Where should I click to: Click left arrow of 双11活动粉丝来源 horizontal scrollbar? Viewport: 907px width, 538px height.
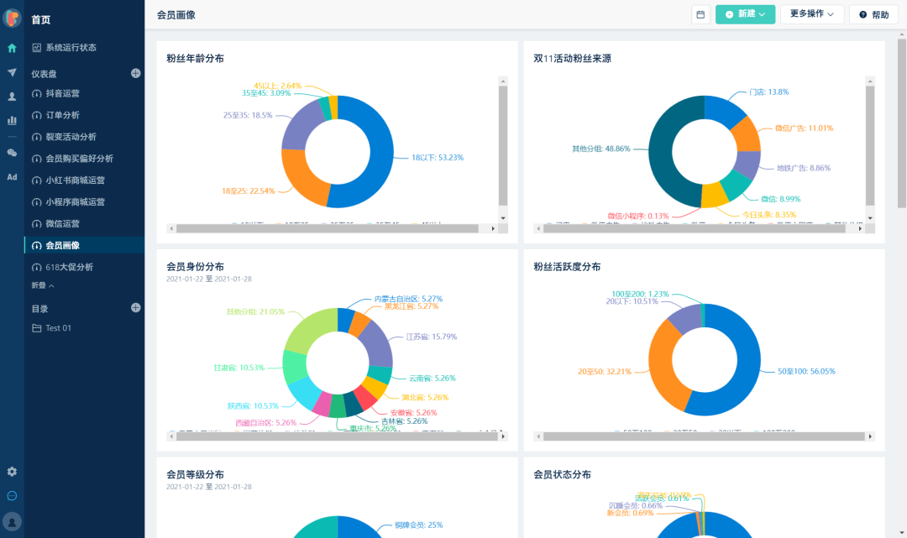pos(538,229)
